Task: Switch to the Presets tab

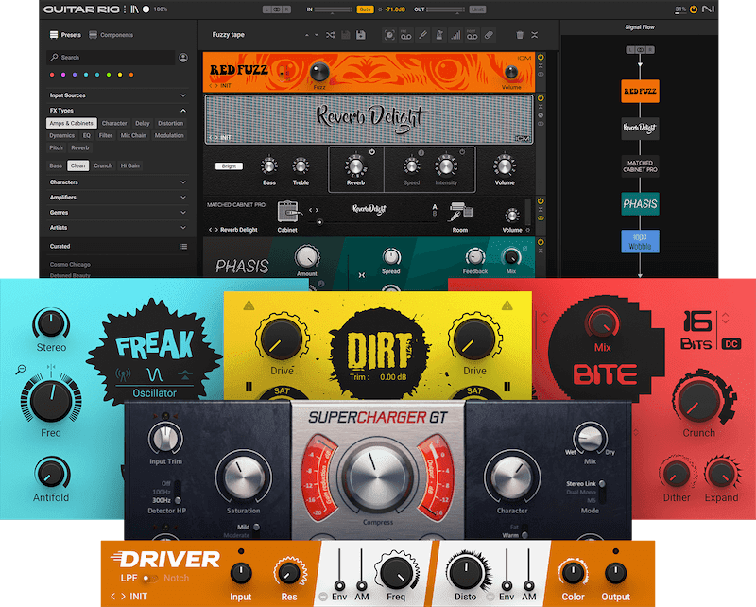Action: [x=65, y=35]
